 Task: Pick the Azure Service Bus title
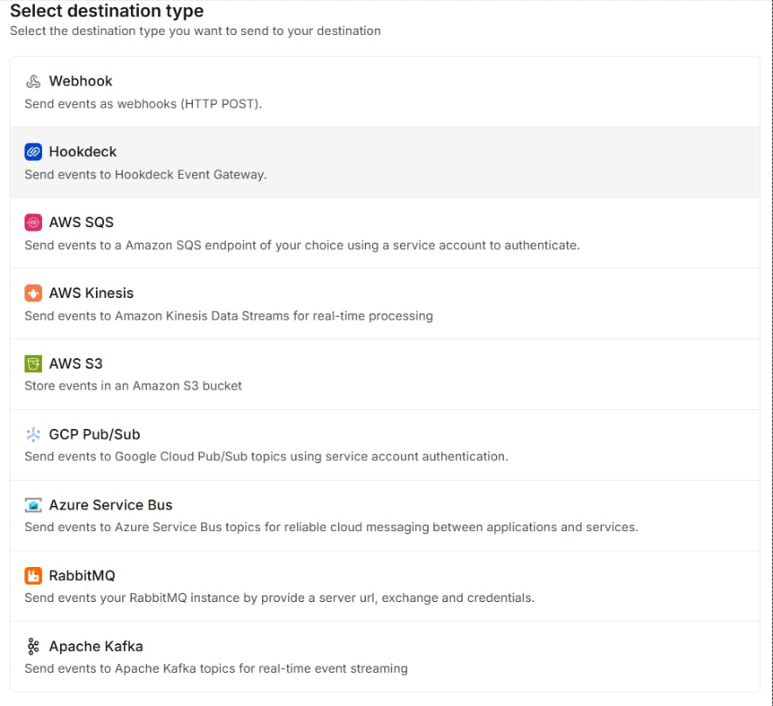[x=111, y=505]
